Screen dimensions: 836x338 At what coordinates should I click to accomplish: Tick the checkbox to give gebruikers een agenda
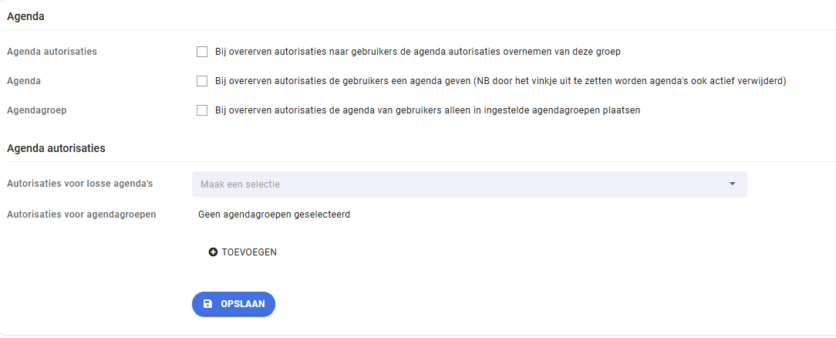202,81
